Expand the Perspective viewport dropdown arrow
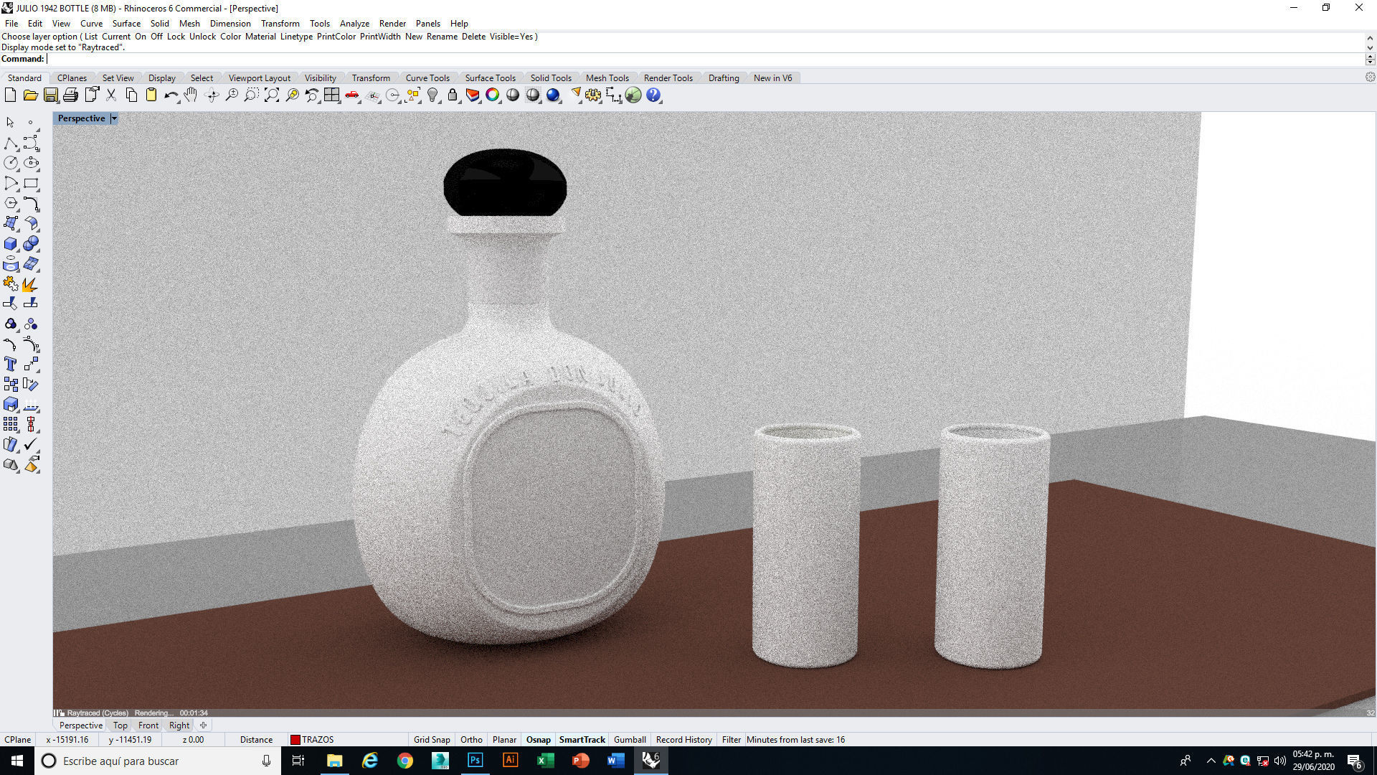 pos(113,118)
